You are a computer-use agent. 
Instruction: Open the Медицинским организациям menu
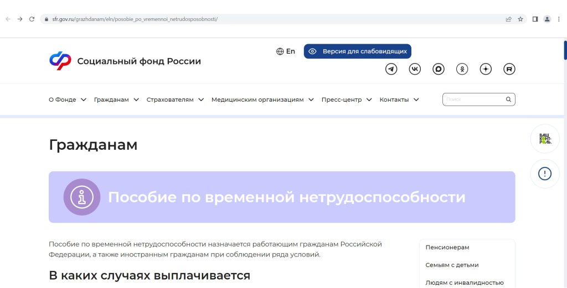pyautogui.click(x=262, y=100)
